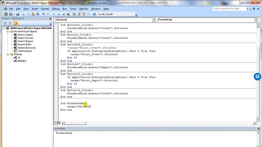Click the Cut scissors icon
Viewport: 262px width, 147px height.
(24, 14)
